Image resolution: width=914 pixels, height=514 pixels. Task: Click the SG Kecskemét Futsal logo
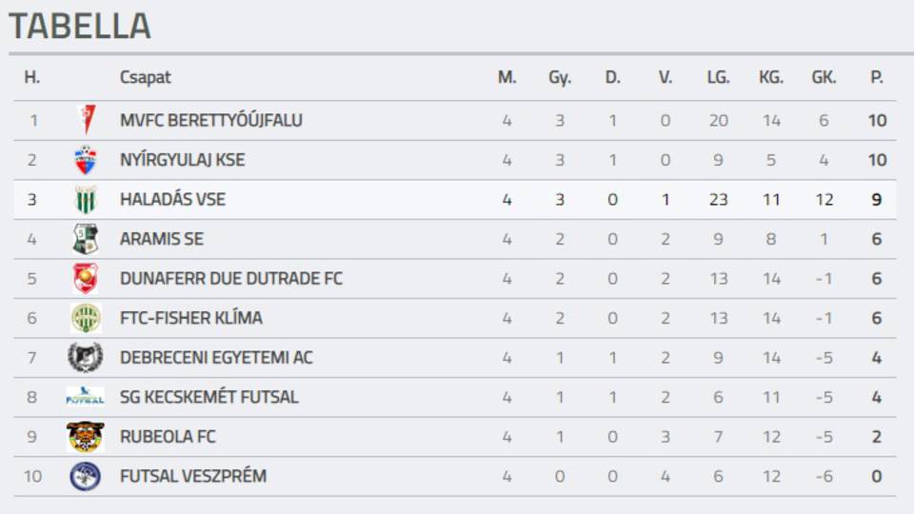point(86,397)
